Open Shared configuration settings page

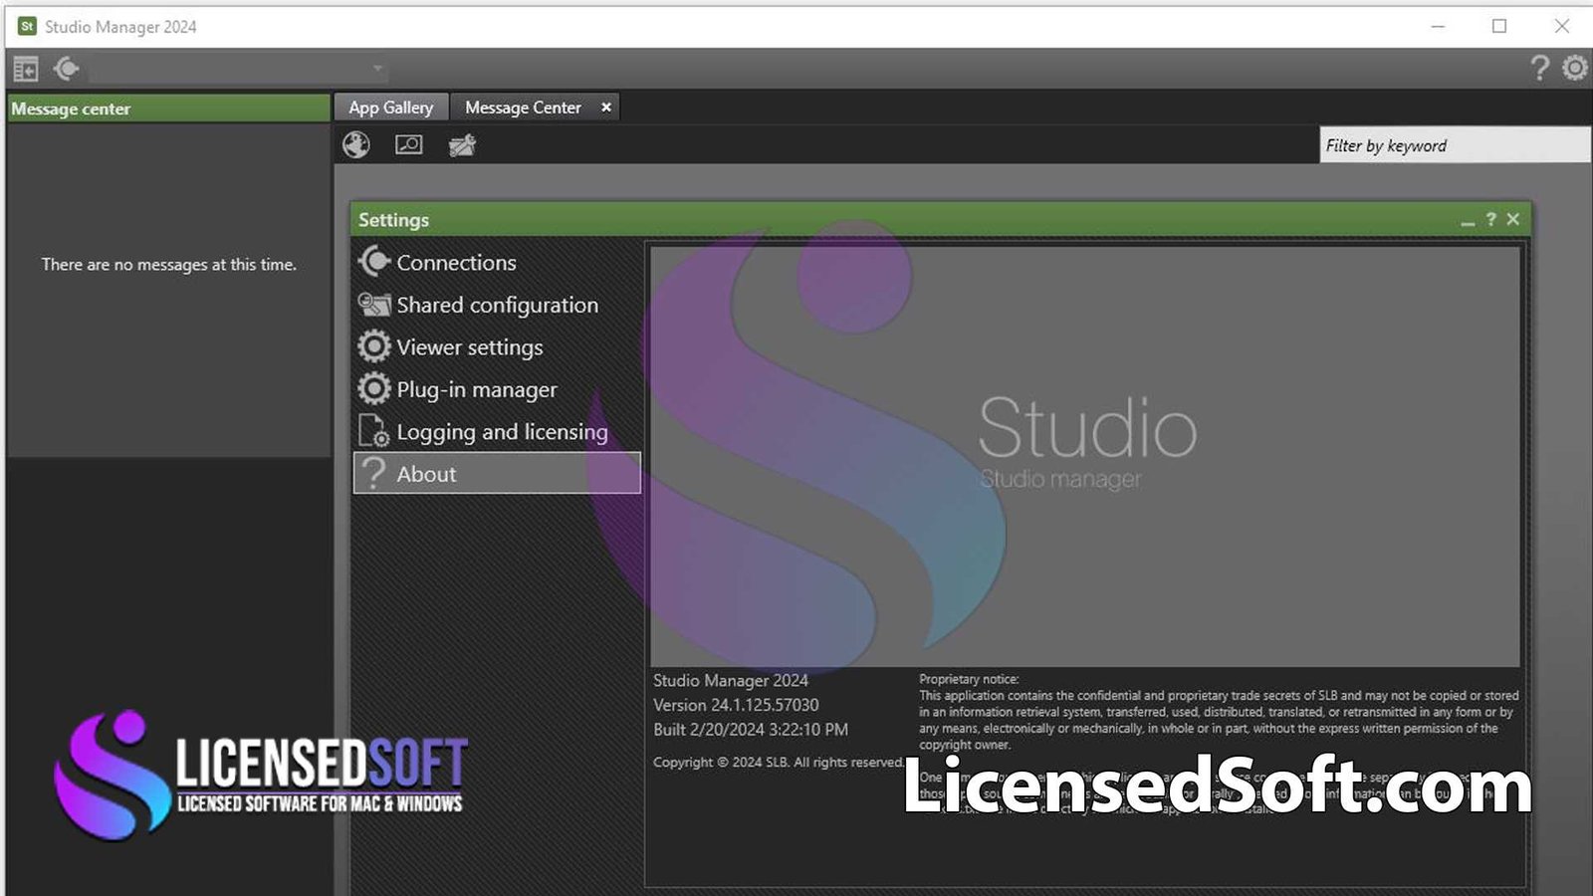pos(497,305)
